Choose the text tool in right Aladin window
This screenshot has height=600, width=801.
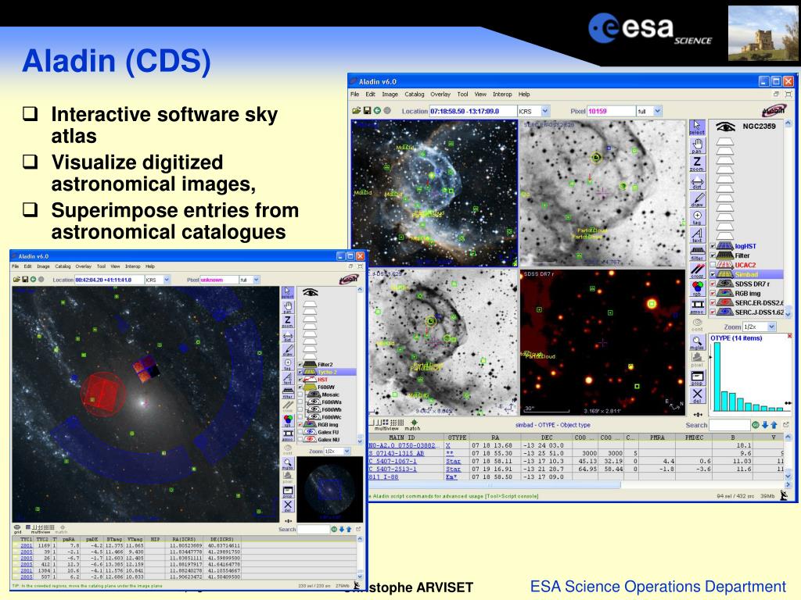[697, 235]
